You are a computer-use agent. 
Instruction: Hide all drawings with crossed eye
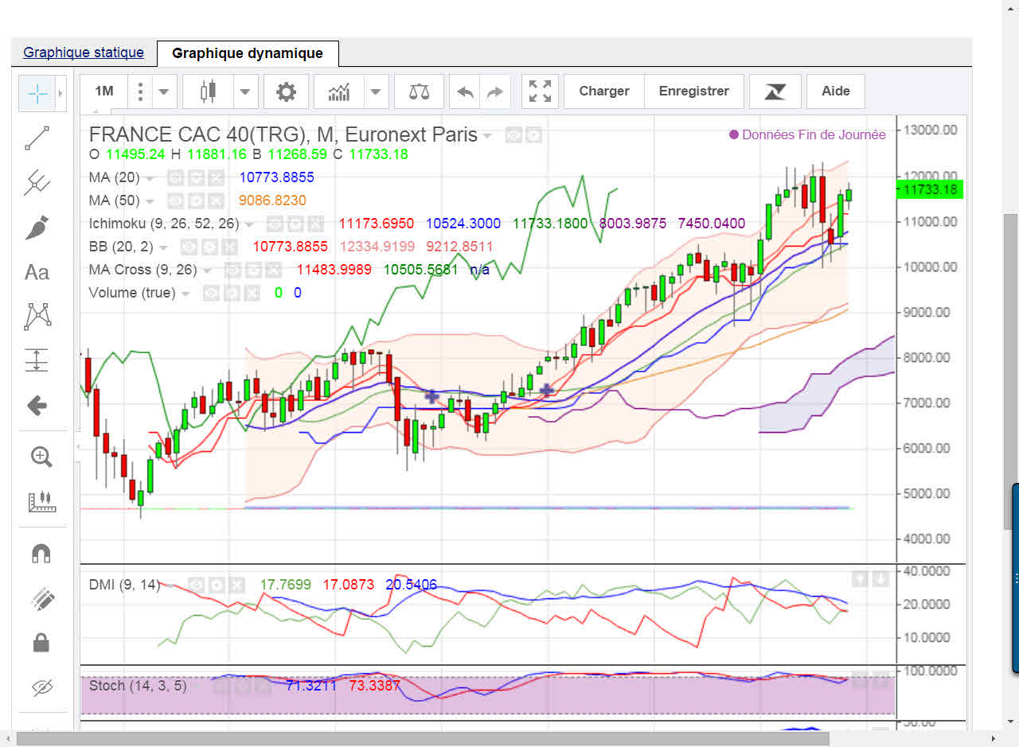tap(41, 687)
